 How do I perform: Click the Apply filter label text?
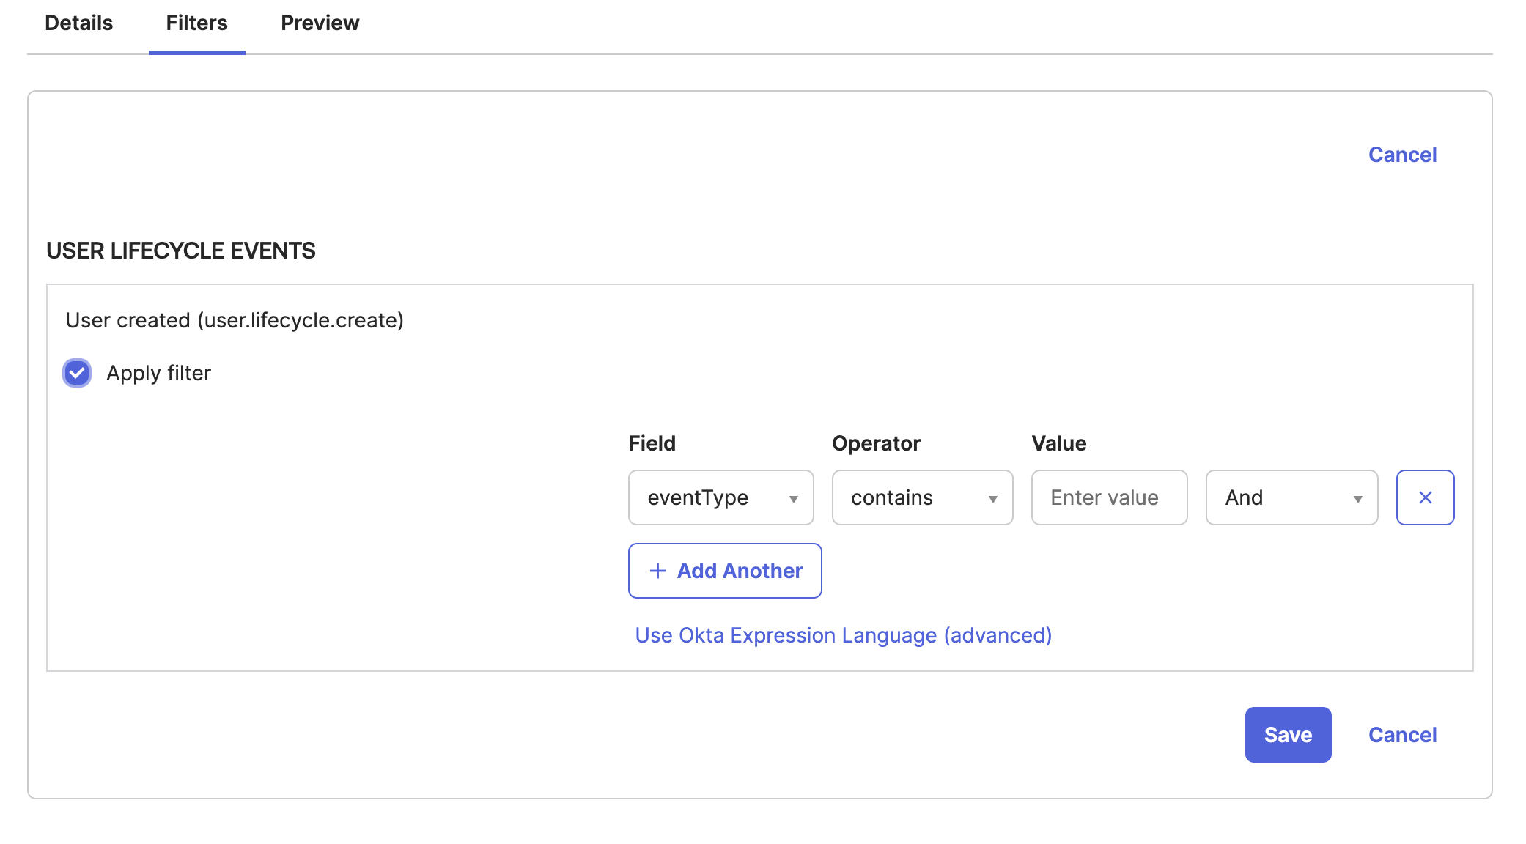tap(158, 373)
